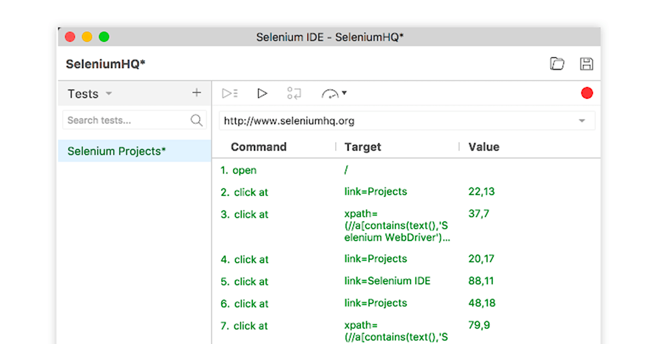Save the project with the floppy disk icon
Image resolution: width=657 pixels, height=344 pixels.
(x=586, y=64)
